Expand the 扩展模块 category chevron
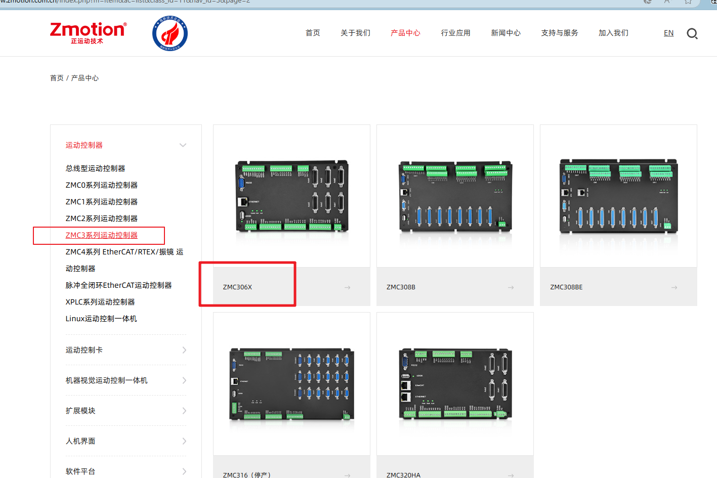 click(x=184, y=411)
